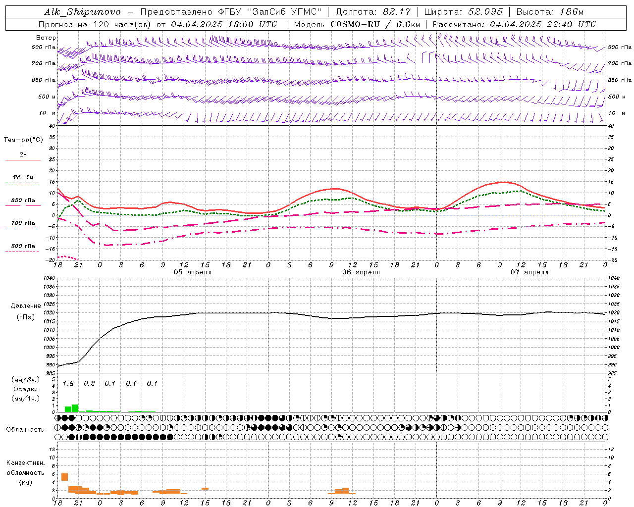Click the Alk_Shipunovo station title
634x507 pixels.
[82, 12]
